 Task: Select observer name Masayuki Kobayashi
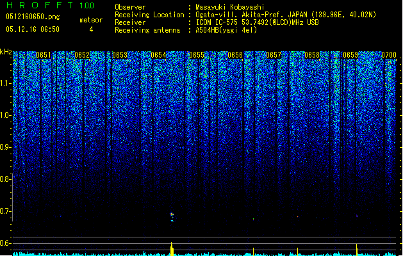point(230,7)
